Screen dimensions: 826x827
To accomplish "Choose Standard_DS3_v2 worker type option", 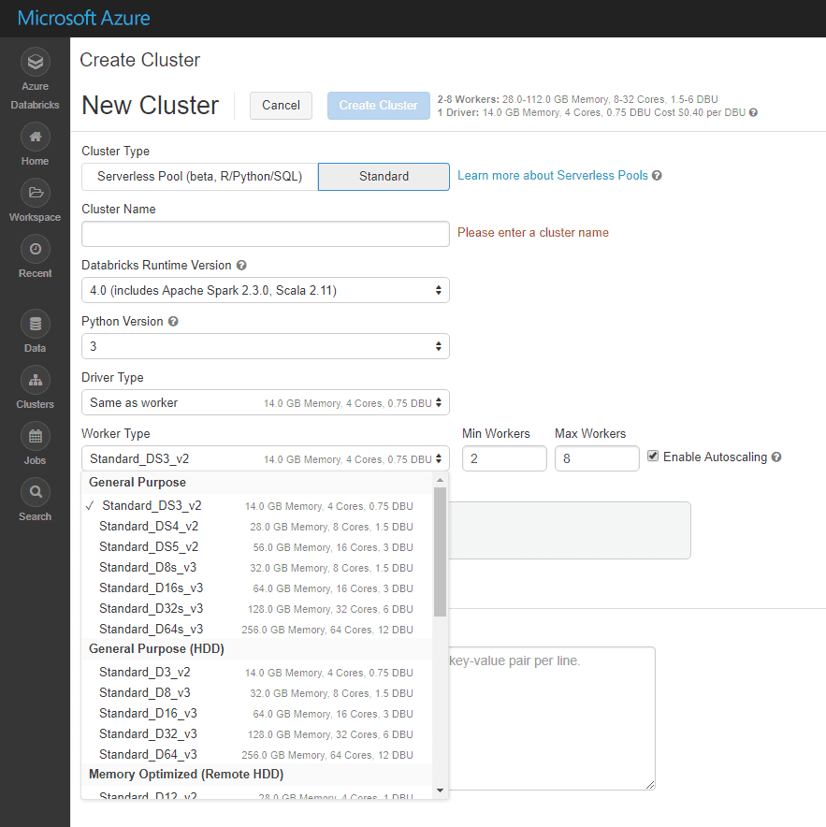I will tap(257, 506).
